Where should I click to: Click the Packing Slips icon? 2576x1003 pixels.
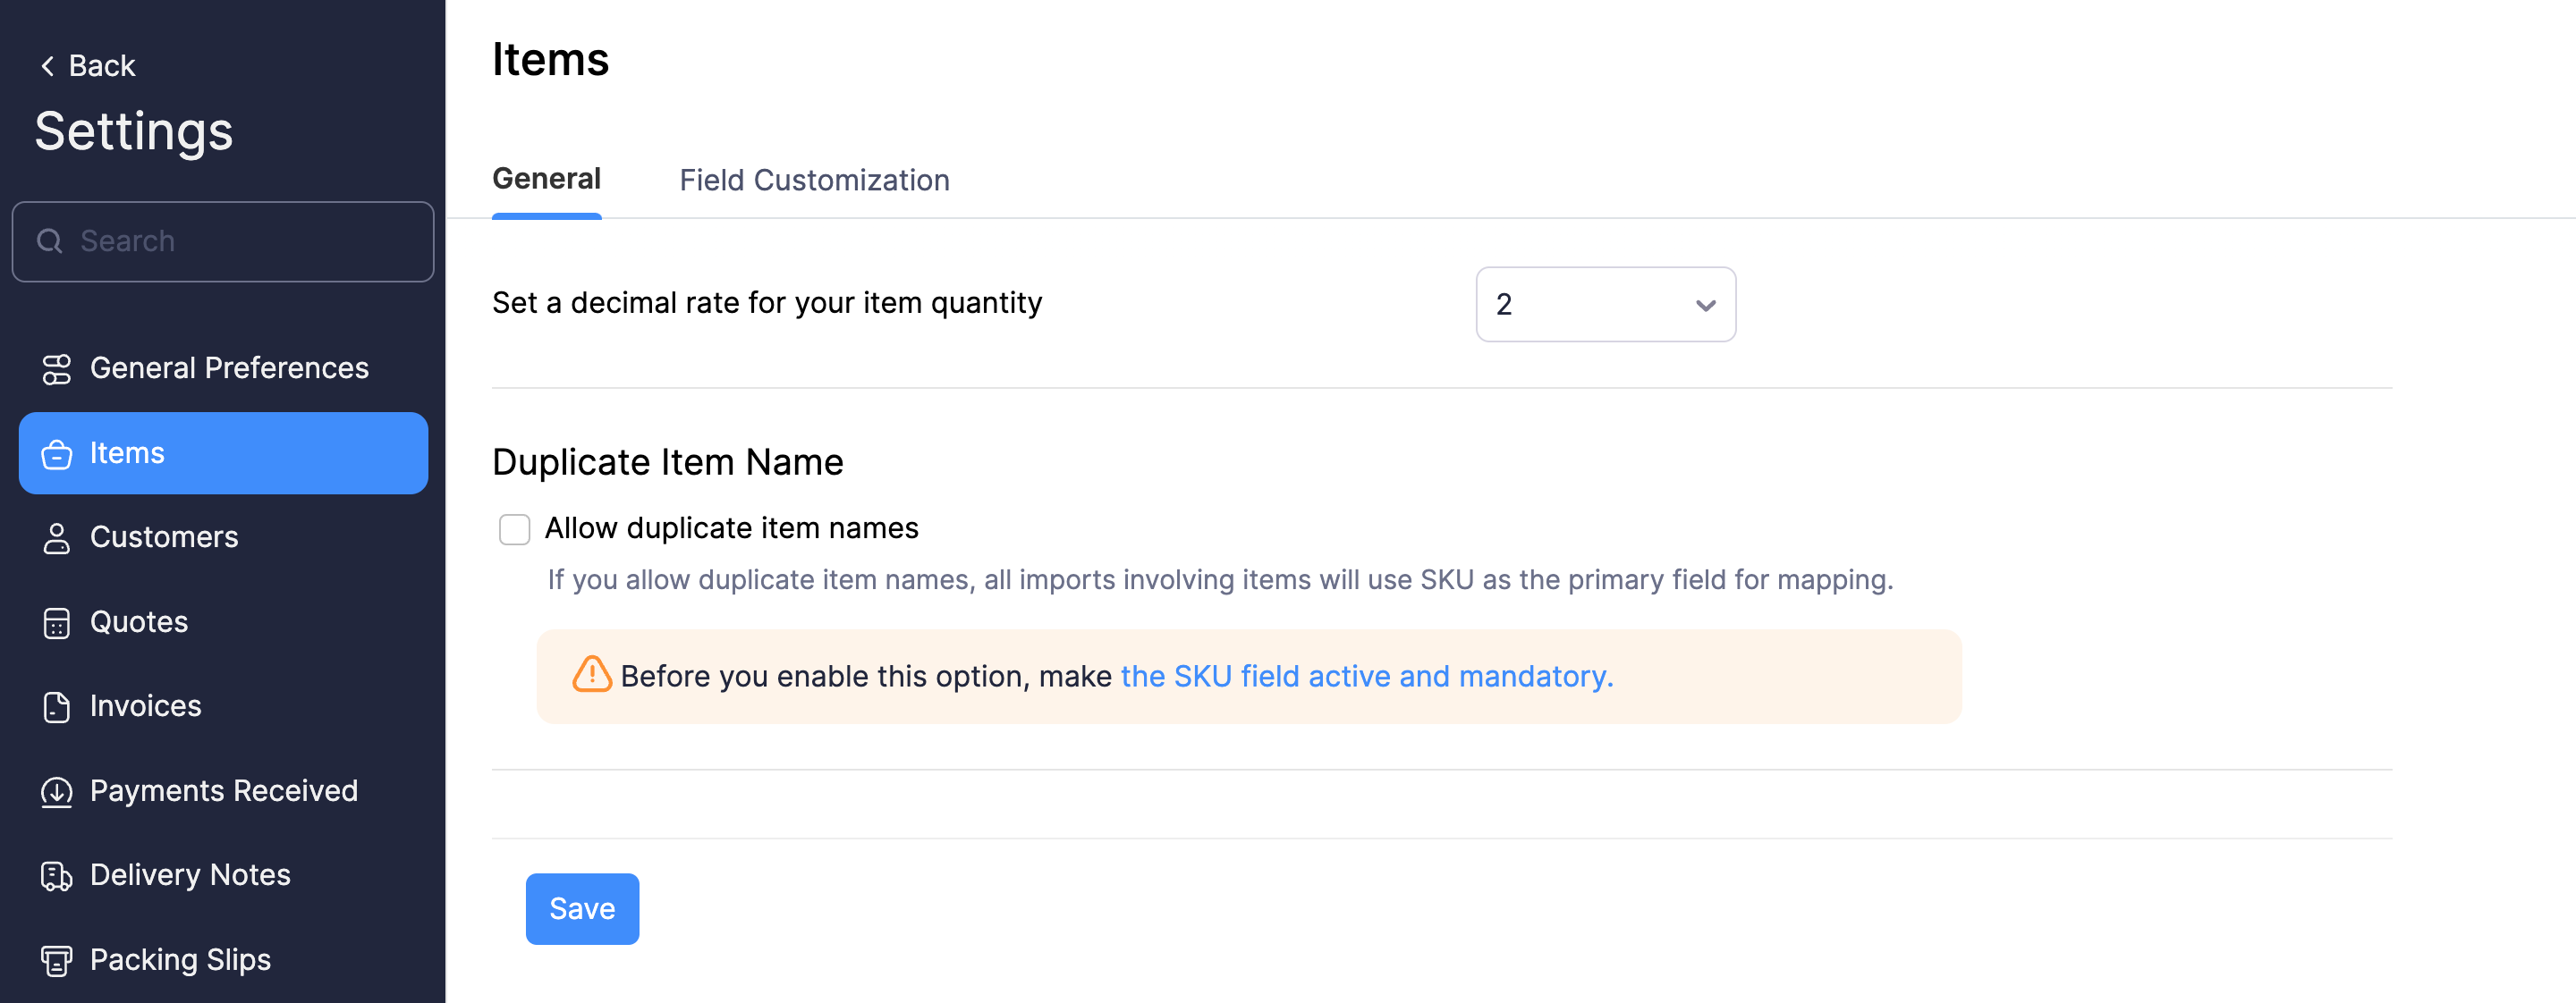coord(56,960)
